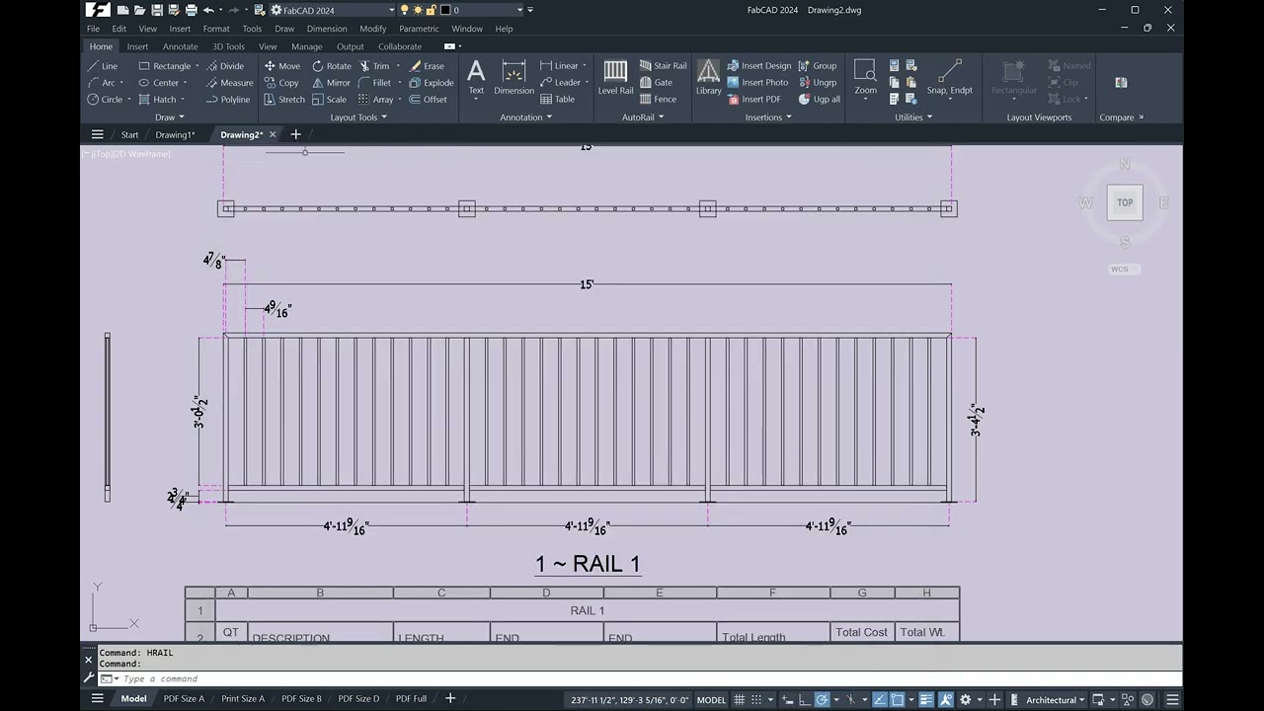Viewport: 1264px width, 711px height.
Task: Click the Save icon in quick access
Action: point(157,10)
